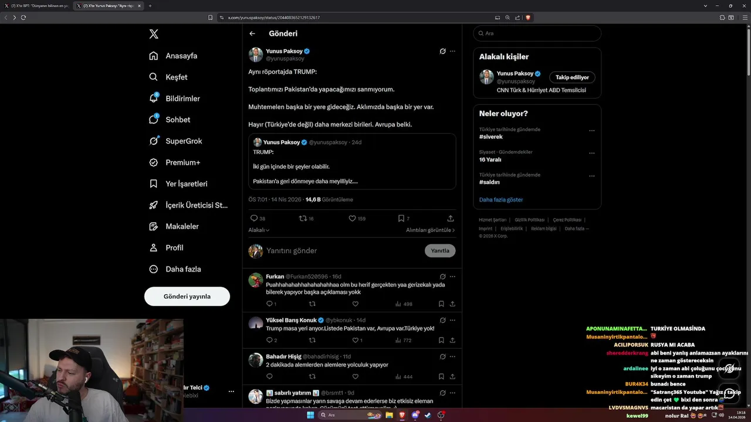
Task: Click the Makaleler icon
Action: (x=154, y=226)
